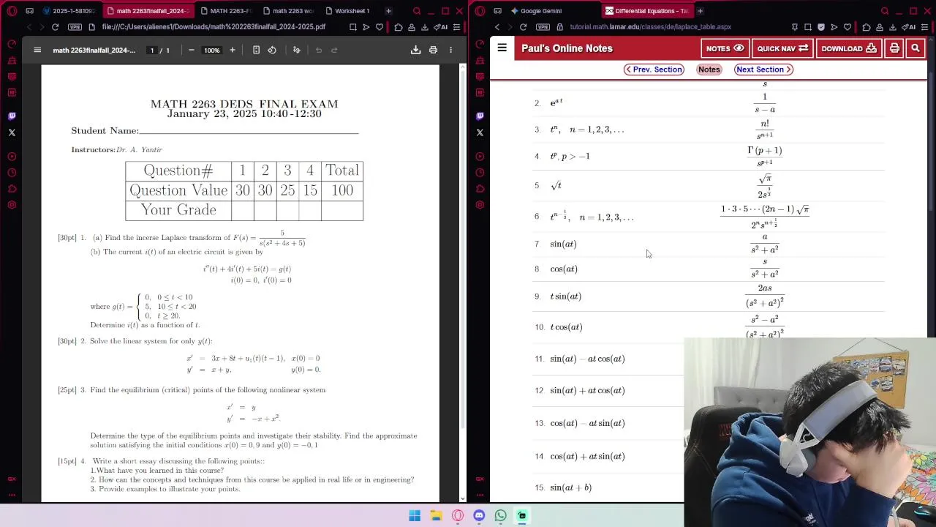Click the t cos(at) entry row 10
936x527 pixels.
[x=566, y=327]
